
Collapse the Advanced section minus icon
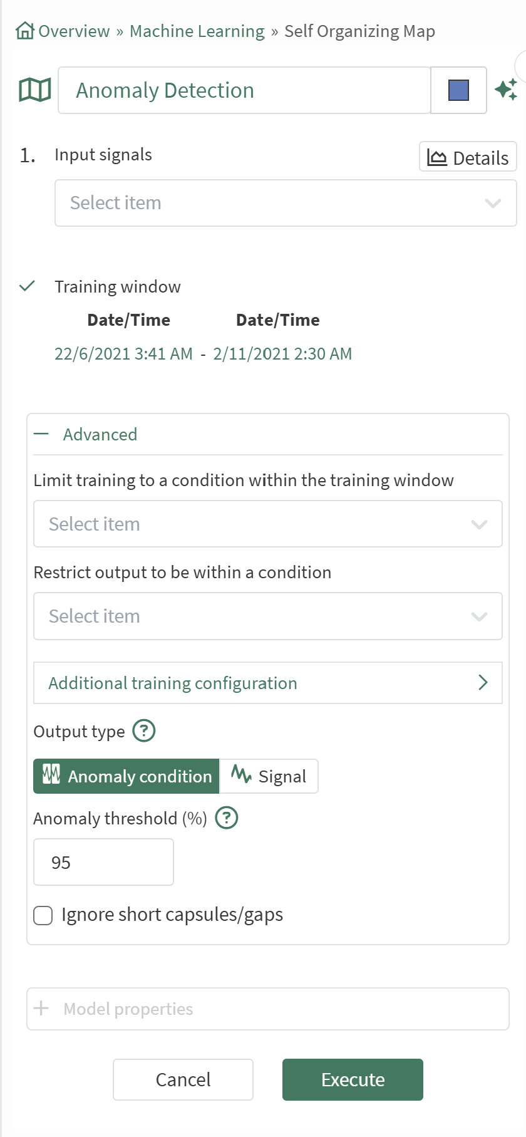[41, 434]
